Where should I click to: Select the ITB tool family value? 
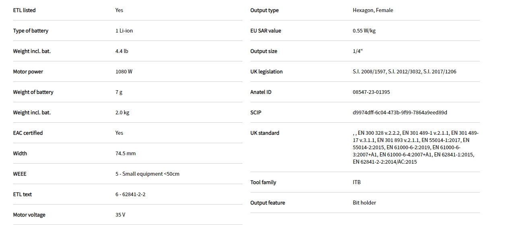point(357,182)
